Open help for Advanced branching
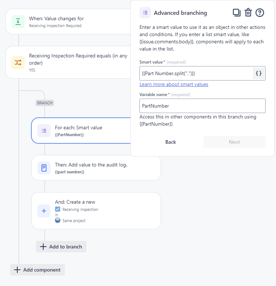The image size is (276, 286). (260, 13)
